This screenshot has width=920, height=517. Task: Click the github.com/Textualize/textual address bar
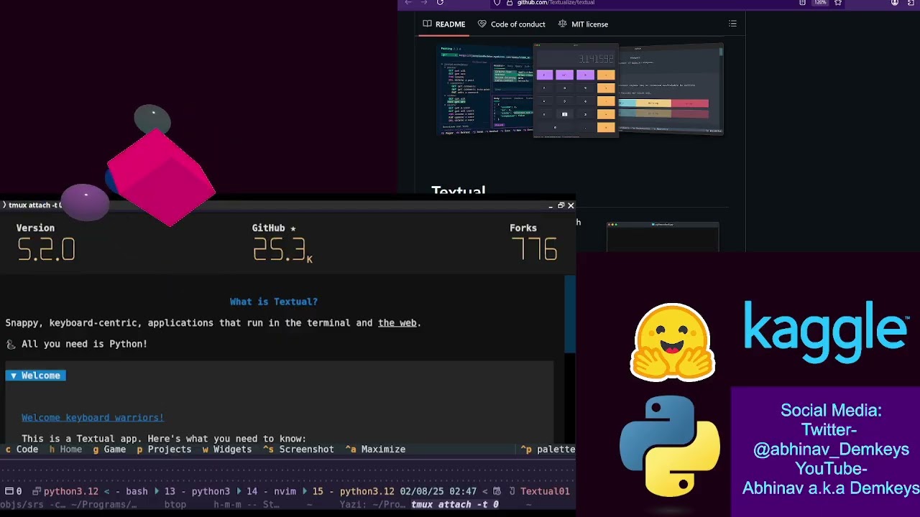(556, 3)
